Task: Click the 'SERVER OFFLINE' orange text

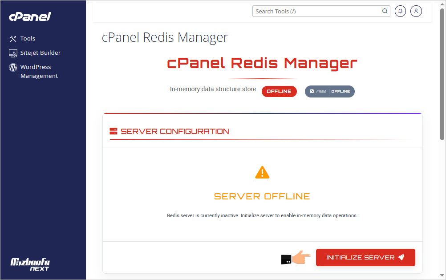Action: 262,196
